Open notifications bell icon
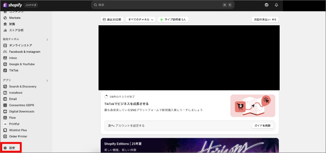The height and width of the screenshot is (153, 326). 276,5
